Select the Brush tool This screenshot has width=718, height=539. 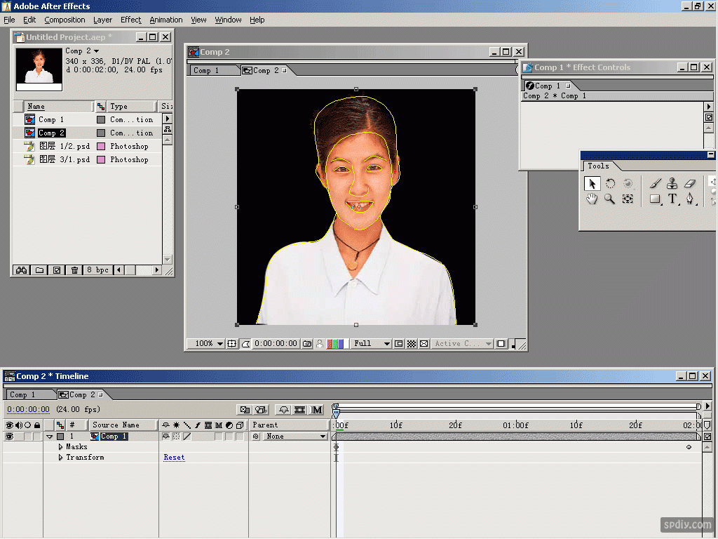(x=655, y=183)
